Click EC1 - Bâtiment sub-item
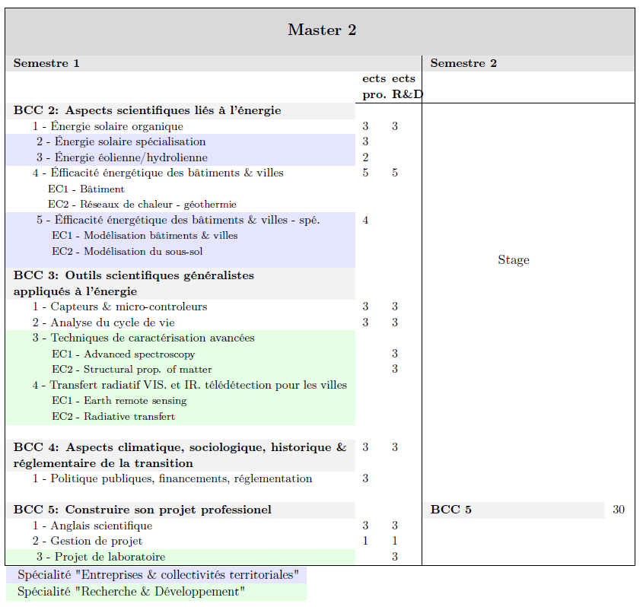This screenshot has width=643, height=607. [86, 189]
